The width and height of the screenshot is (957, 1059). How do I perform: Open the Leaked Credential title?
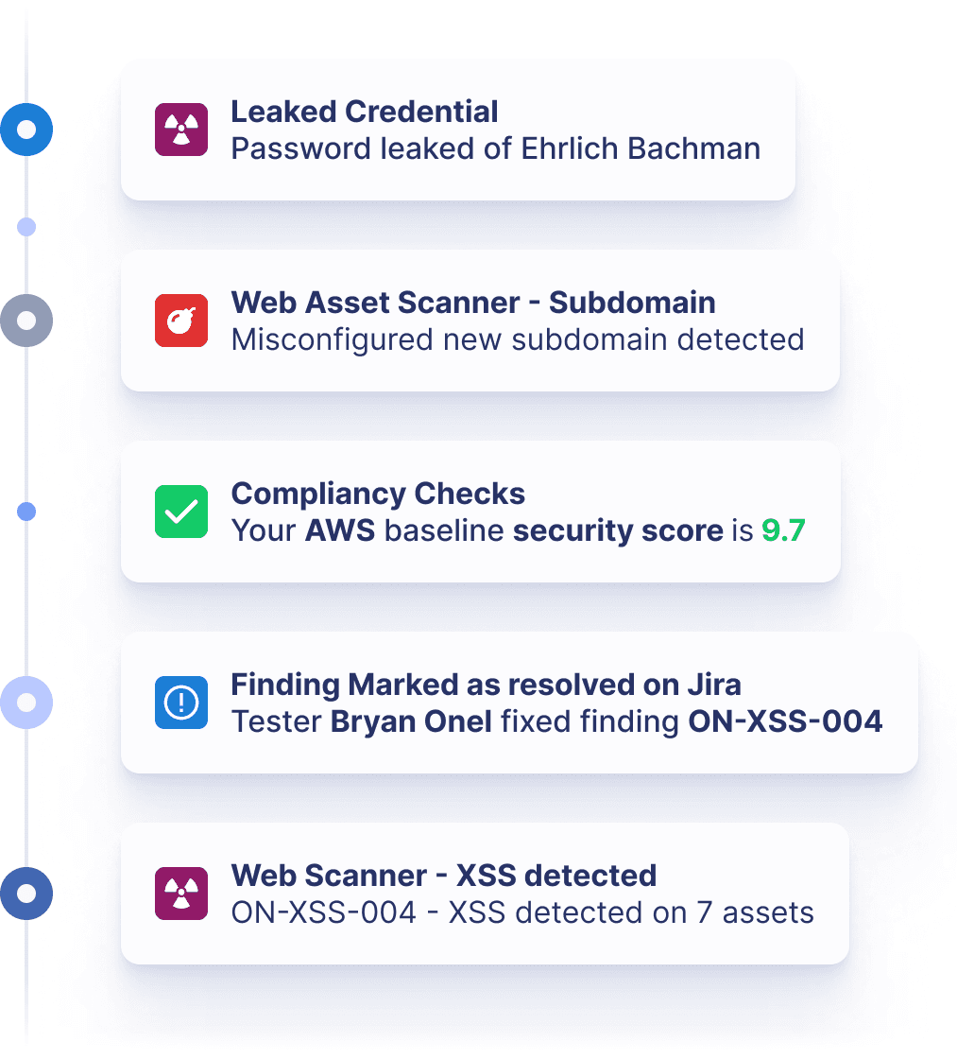(365, 112)
